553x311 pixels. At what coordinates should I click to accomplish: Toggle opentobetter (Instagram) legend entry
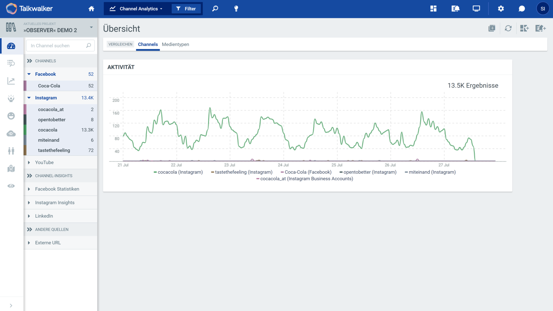pos(368,172)
